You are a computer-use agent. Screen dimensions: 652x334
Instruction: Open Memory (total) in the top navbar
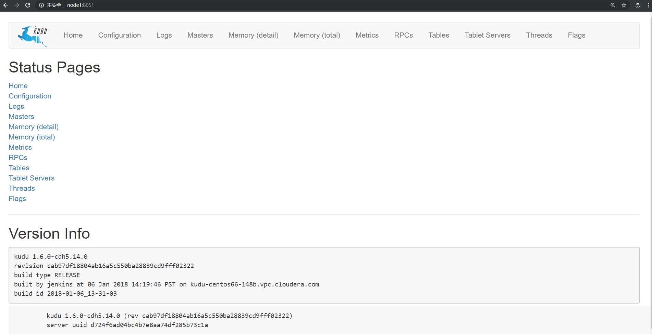tap(317, 35)
